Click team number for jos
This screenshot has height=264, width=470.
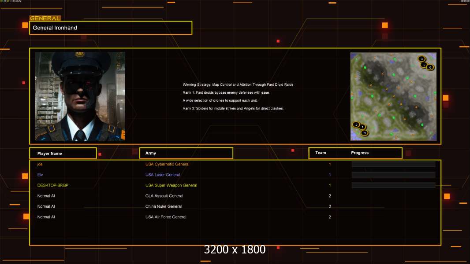[330, 164]
